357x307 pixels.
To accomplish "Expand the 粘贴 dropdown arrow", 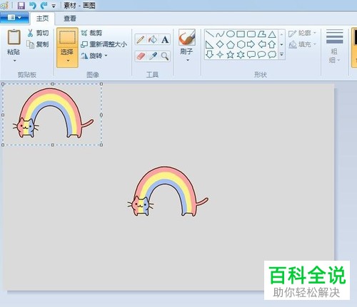I will click(x=14, y=61).
